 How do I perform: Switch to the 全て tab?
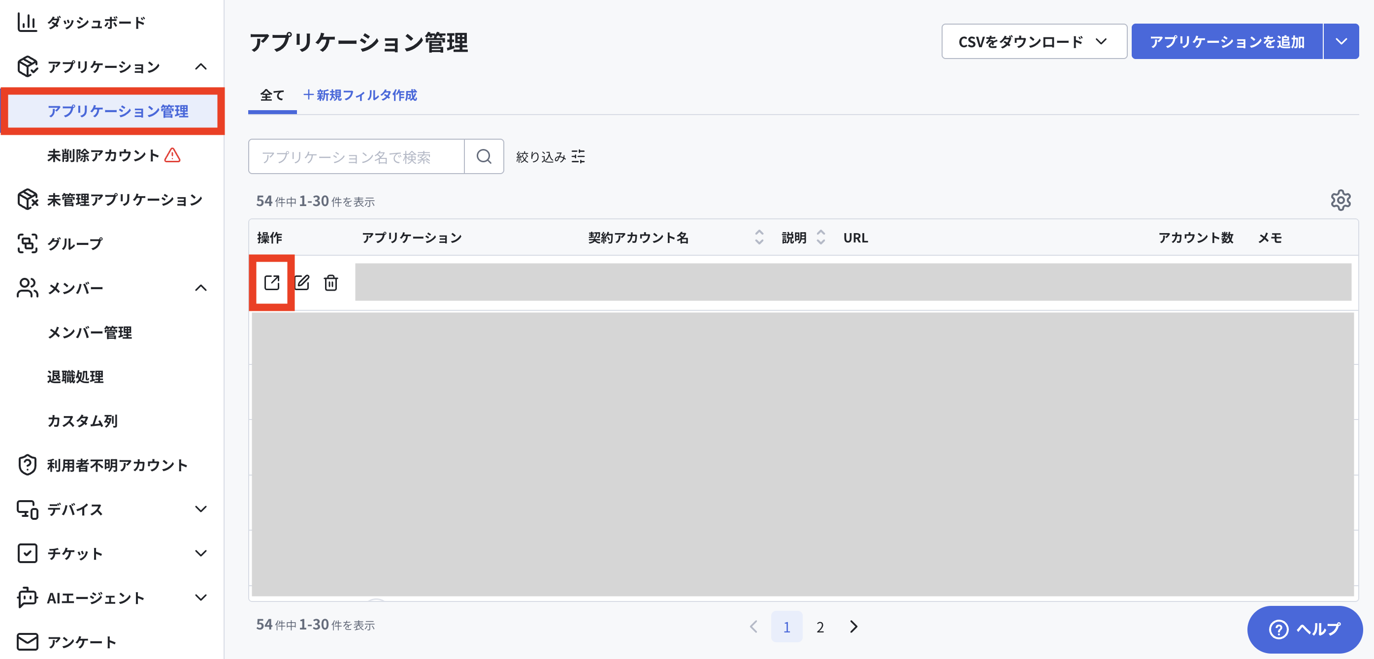[272, 95]
